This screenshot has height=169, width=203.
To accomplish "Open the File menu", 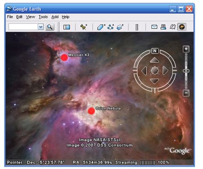I will tap(10, 17).
